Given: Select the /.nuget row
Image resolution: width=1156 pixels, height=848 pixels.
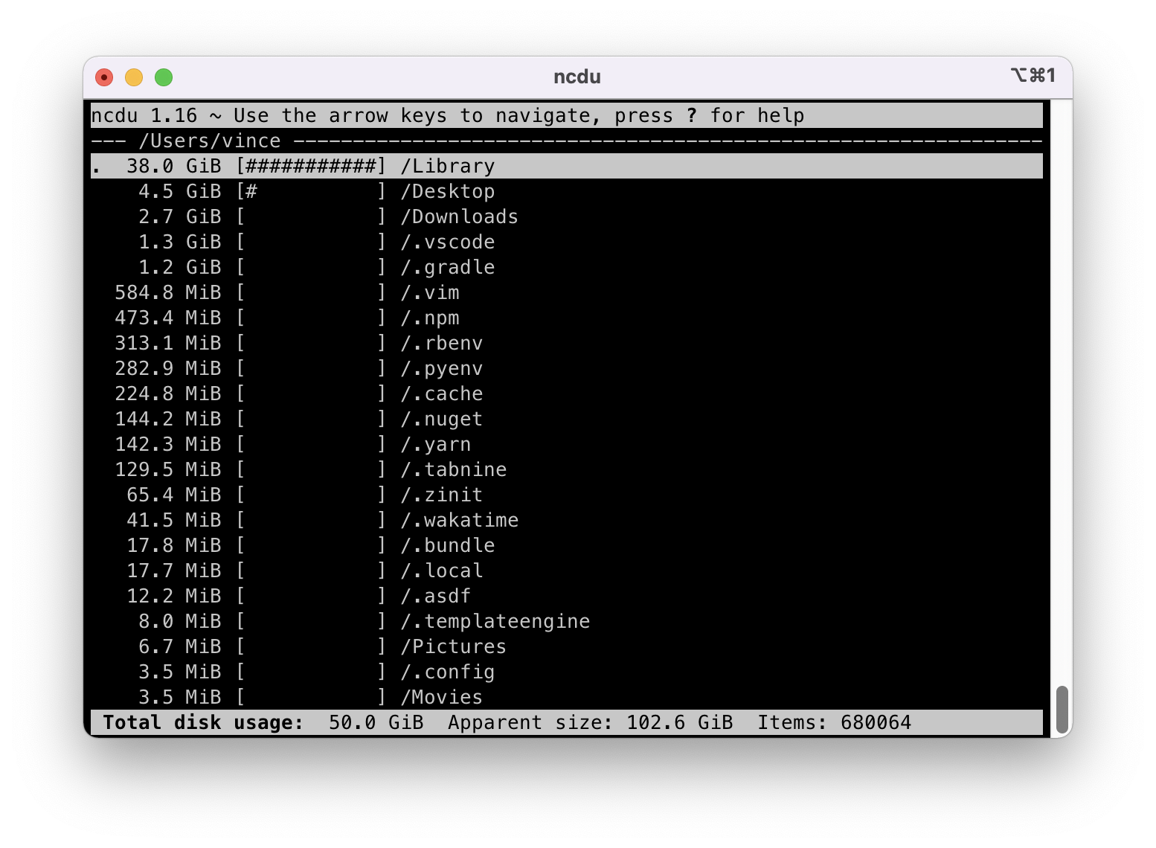Looking at the screenshot, I should tap(567, 419).
